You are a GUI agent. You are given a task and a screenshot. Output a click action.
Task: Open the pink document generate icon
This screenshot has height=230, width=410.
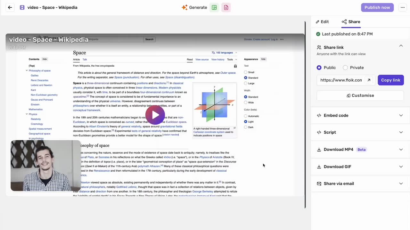226,7
